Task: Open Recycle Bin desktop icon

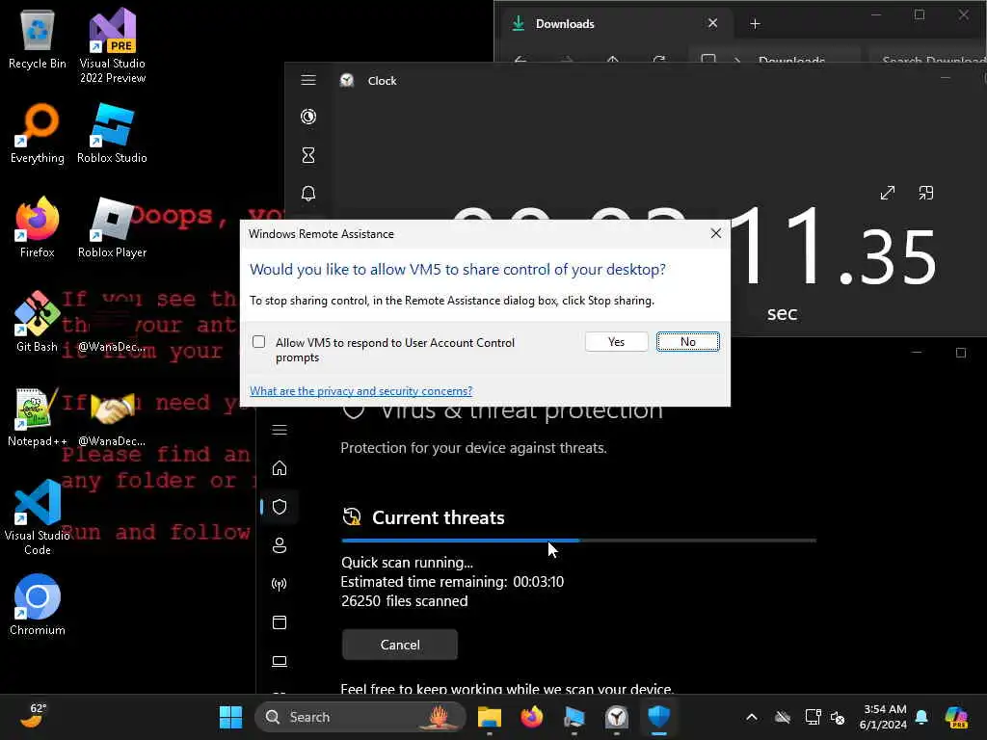Action: coord(38,39)
